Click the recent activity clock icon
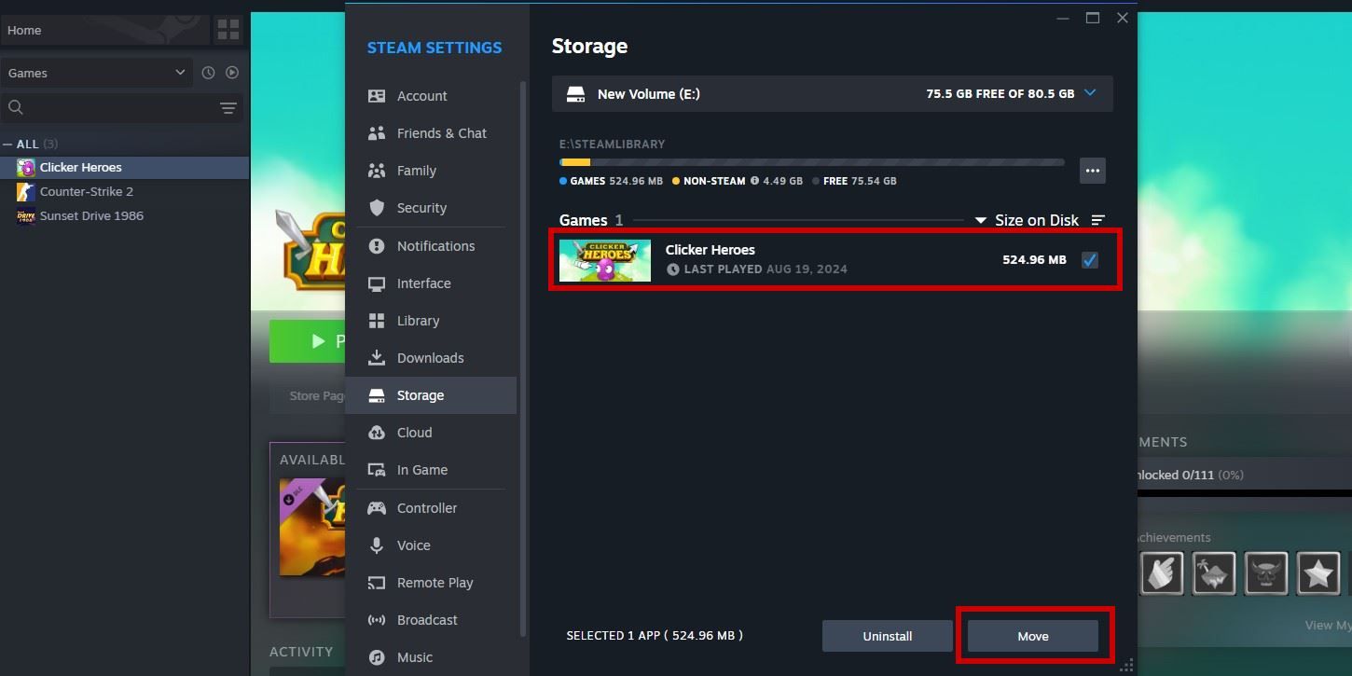 pyautogui.click(x=208, y=73)
